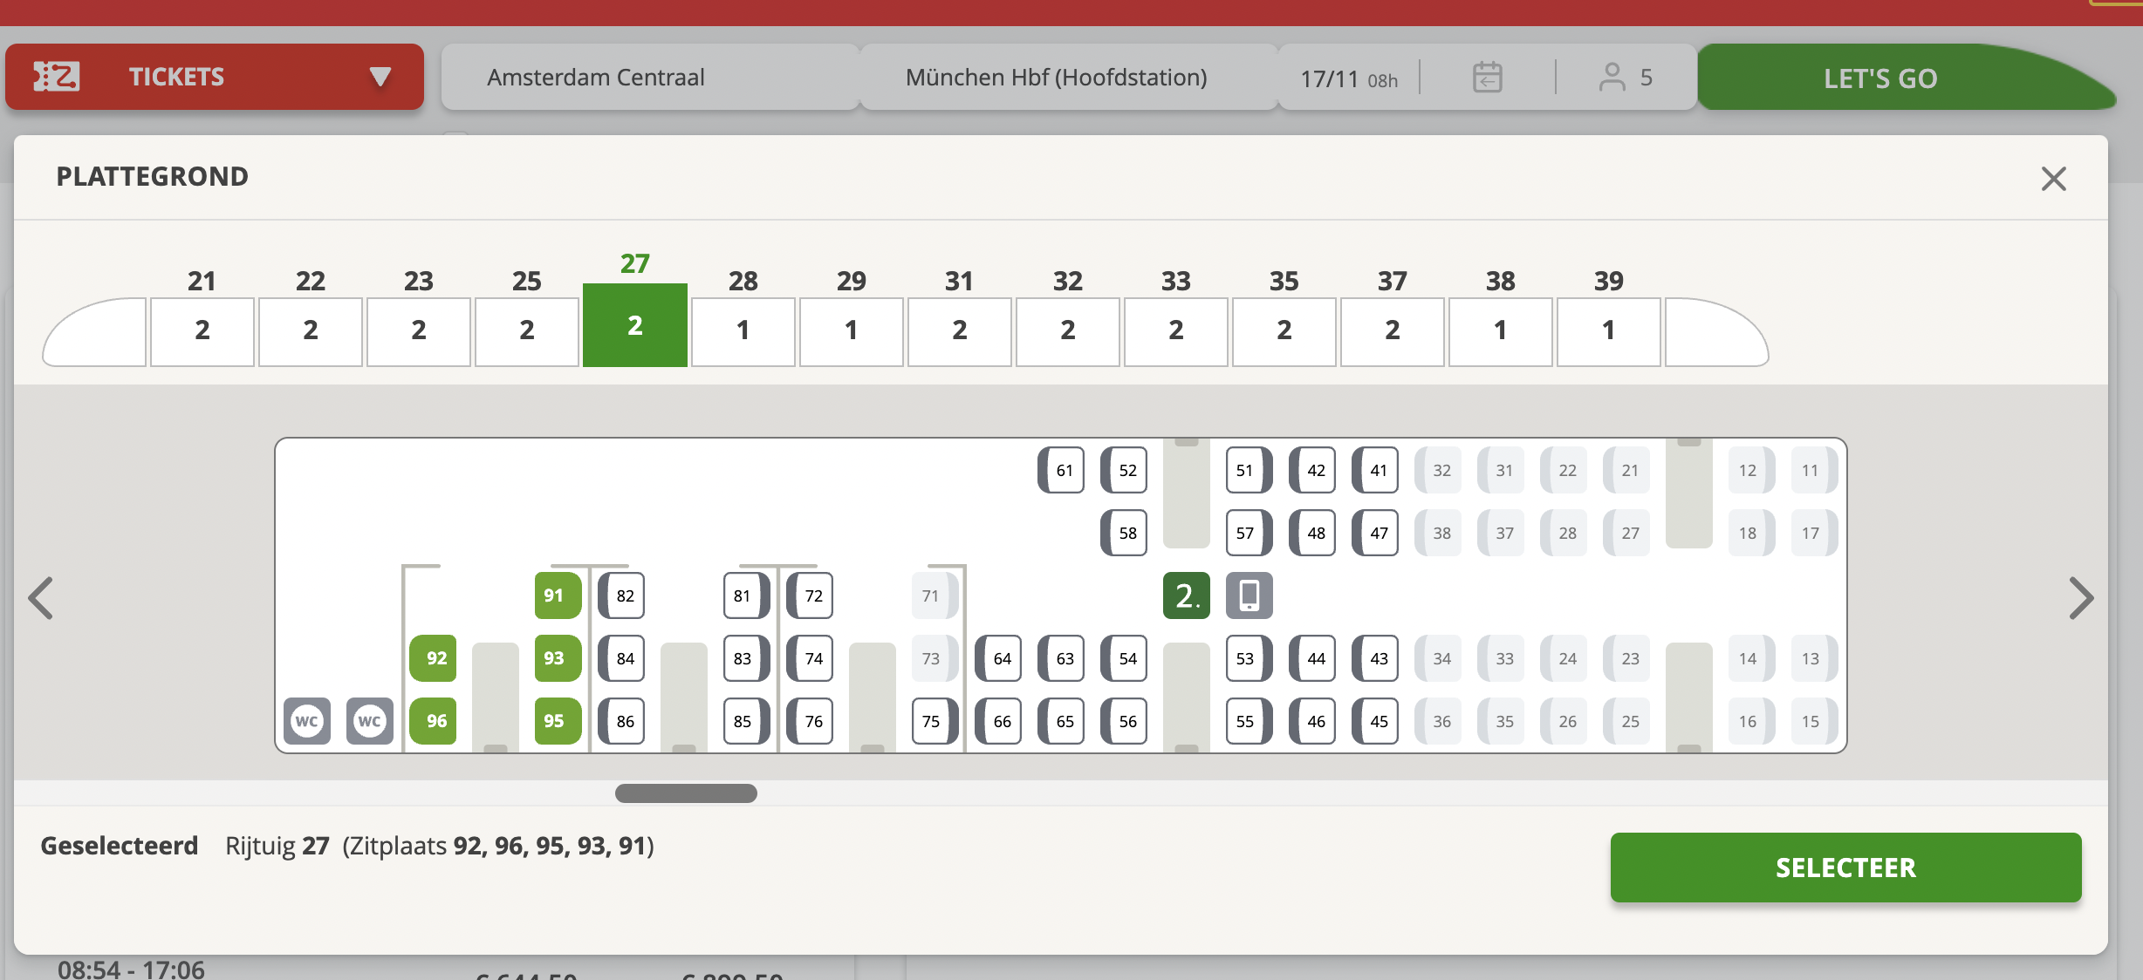Click the ticket icon in Tickets button
Viewport: 2143px width, 980px height.
tap(57, 77)
